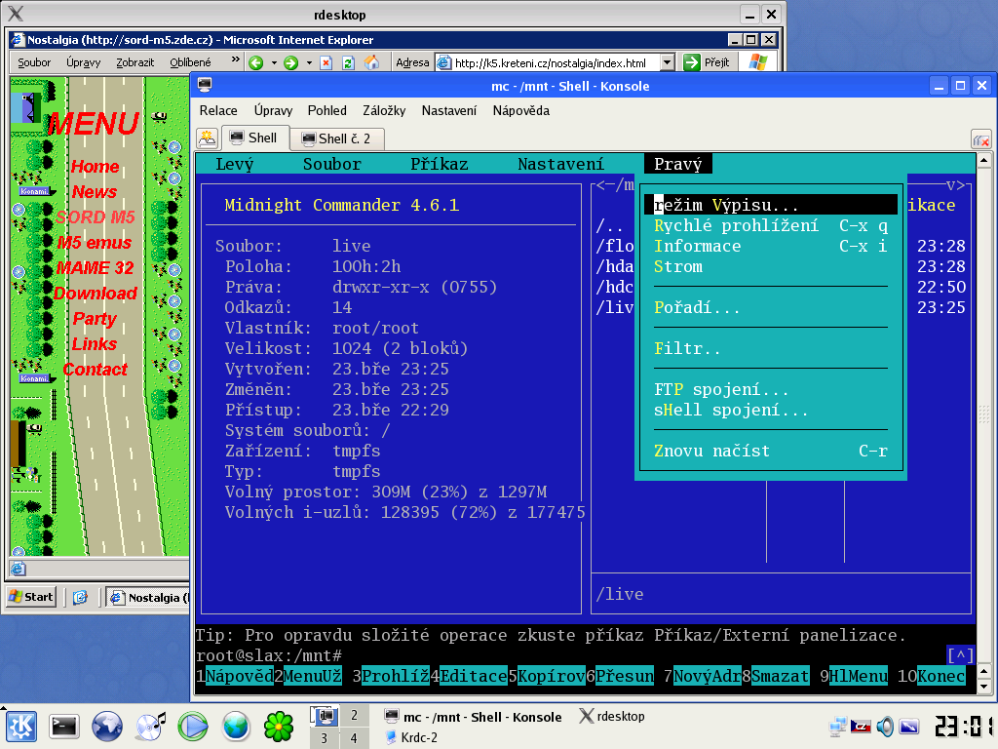Screen dimensions: 998x749
Task: Click the 3 Prohlíž function key
Action: pos(390,676)
